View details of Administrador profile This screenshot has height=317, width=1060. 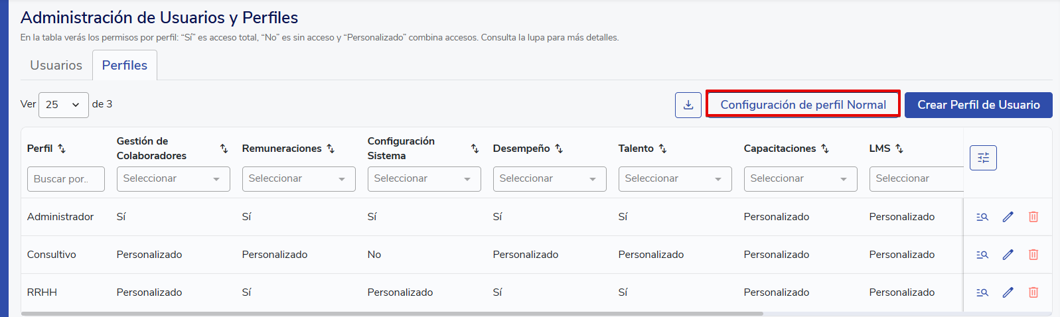[x=982, y=217]
